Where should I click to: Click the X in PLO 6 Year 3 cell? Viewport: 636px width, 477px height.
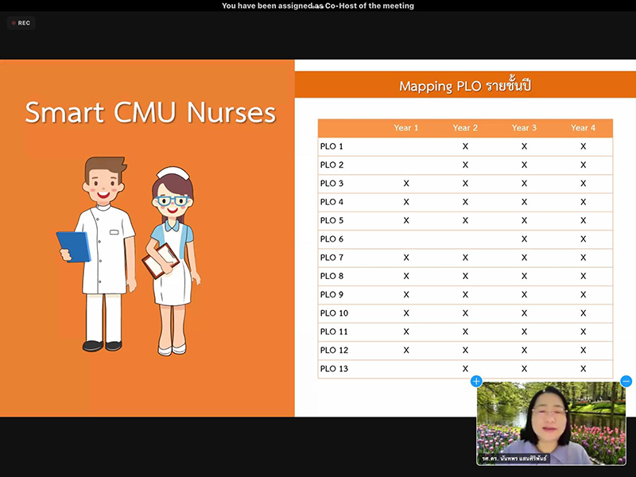[524, 239]
